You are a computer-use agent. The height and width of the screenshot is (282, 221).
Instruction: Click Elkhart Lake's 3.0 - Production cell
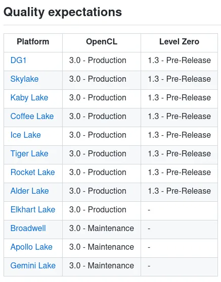102,210
